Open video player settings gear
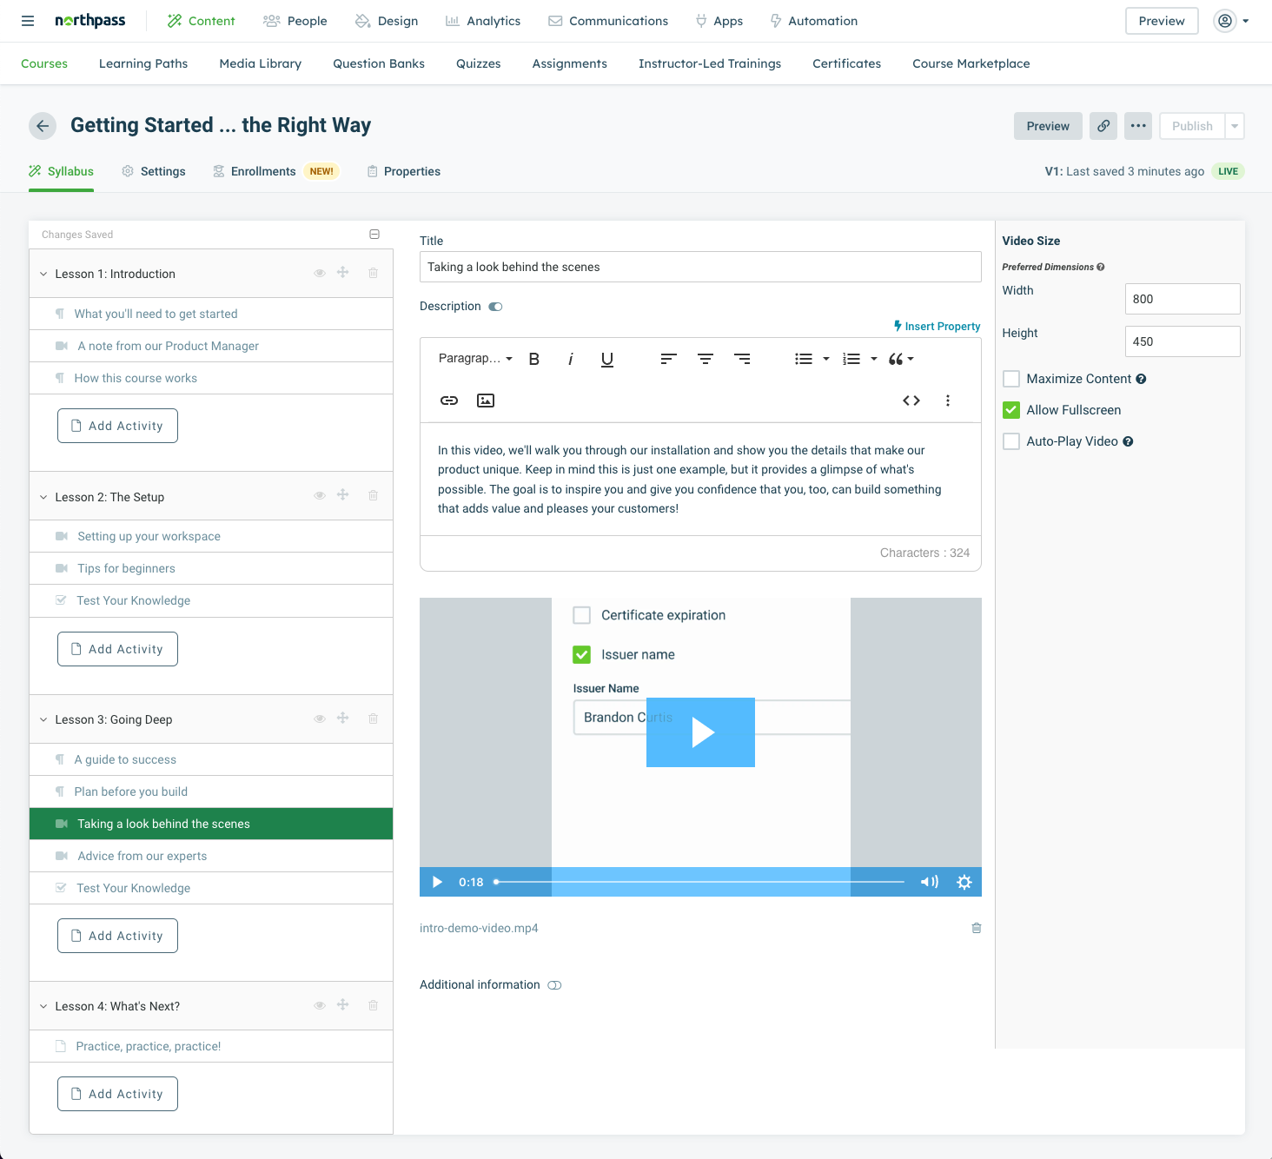1272x1159 pixels. (964, 882)
